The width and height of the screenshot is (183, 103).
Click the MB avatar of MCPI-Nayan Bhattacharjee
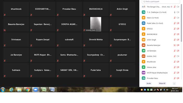(144, 73)
